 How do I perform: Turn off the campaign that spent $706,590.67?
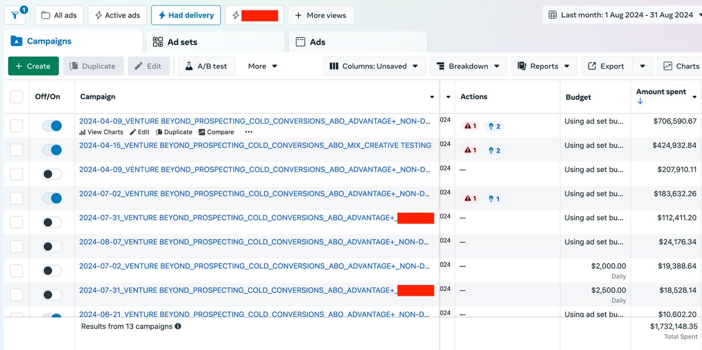52,126
